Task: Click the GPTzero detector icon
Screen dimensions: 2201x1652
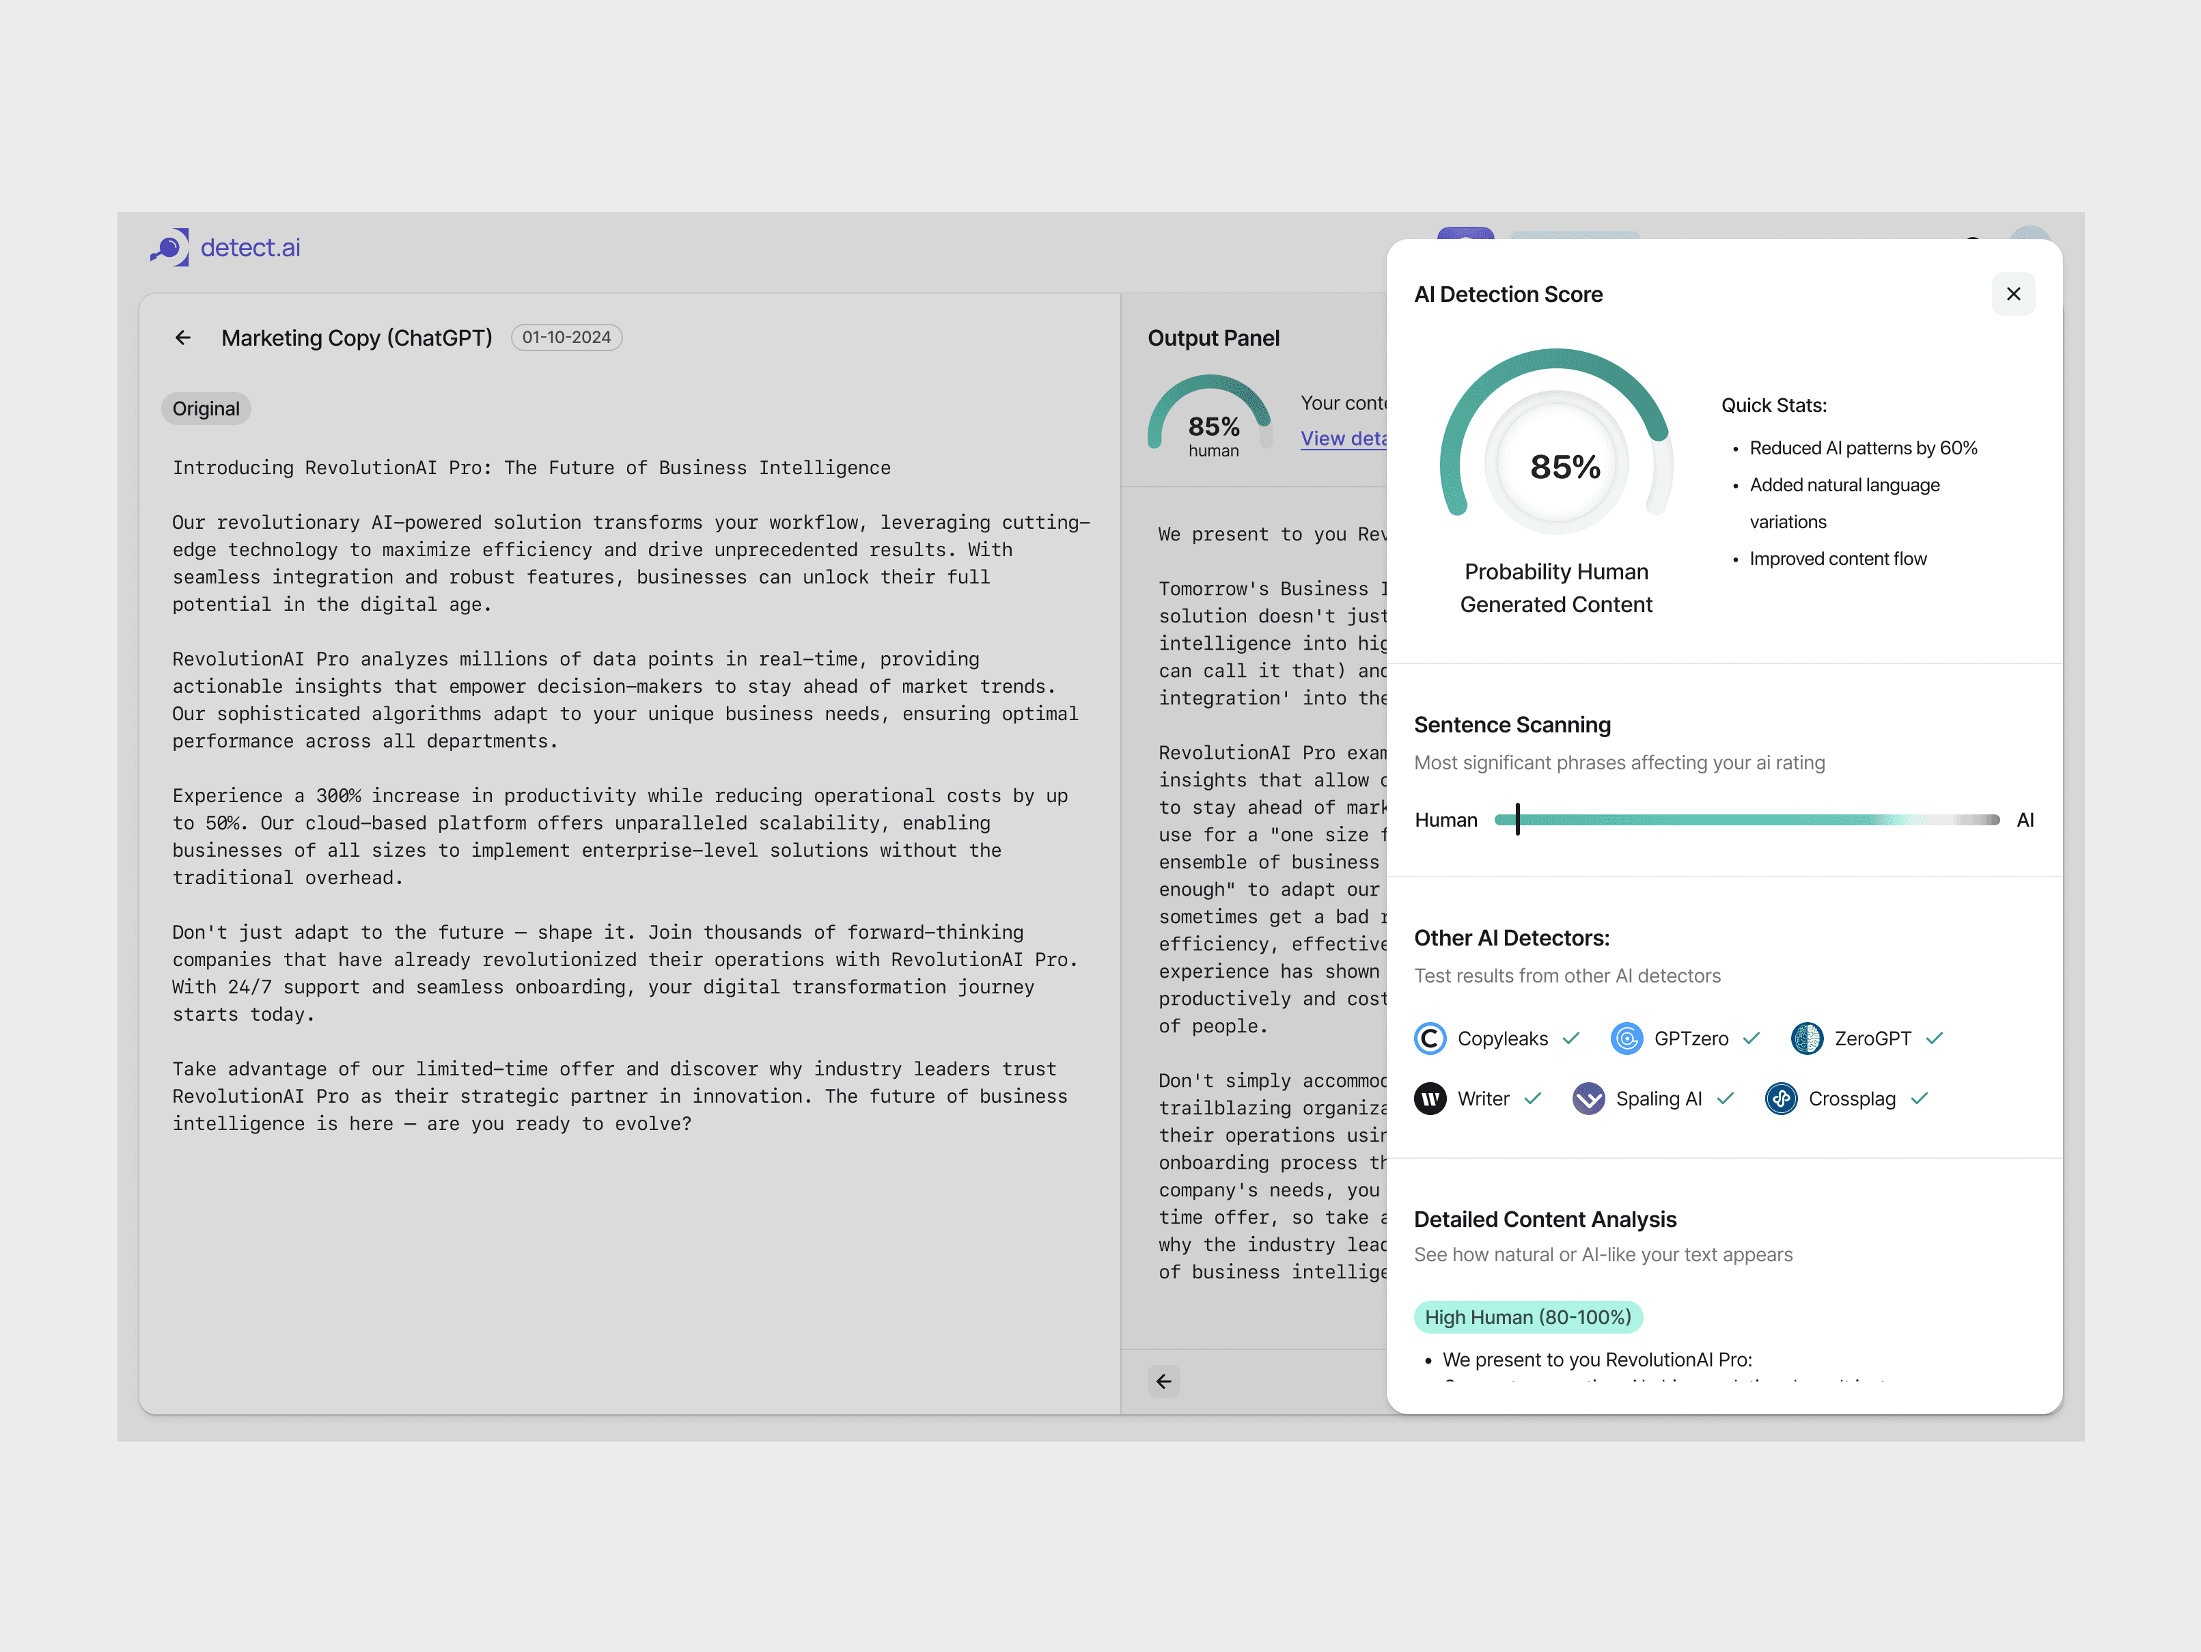Action: click(x=1626, y=1038)
